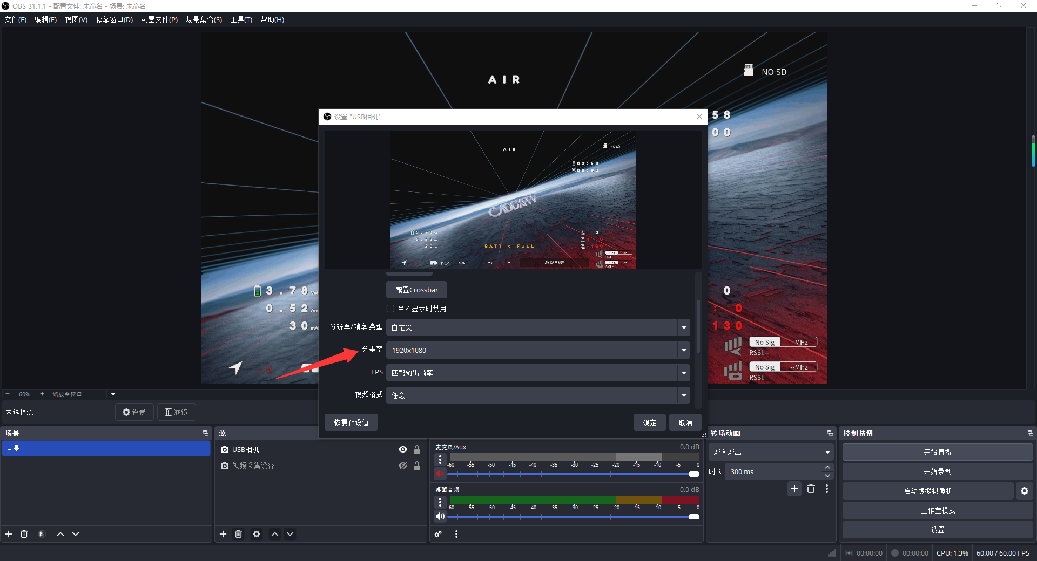Screen dimensions: 1037x561
Task: Click 开始录制 button
Action: pos(938,471)
